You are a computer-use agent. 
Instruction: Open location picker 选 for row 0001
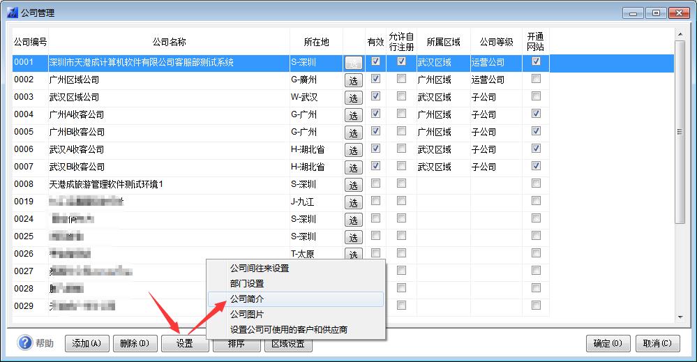(353, 63)
